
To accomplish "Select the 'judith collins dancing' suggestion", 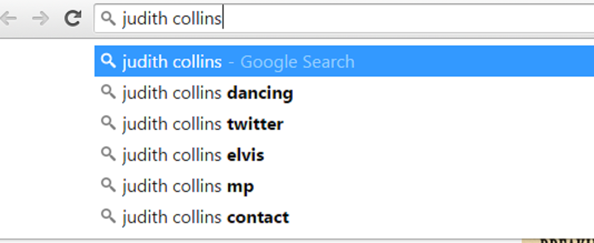I will click(207, 93).
